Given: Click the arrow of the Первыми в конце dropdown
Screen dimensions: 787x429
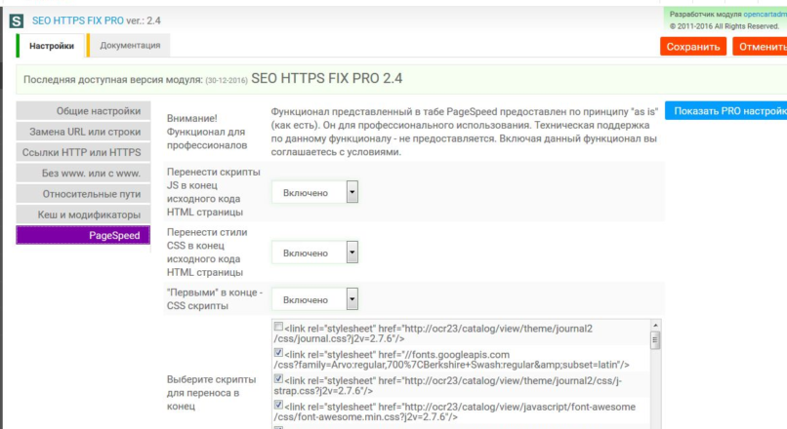Looking at the screenshot, I should [352, 298].
